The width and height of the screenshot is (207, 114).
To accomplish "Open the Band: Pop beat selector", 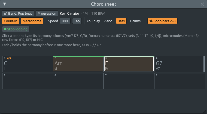I will (18, 13).
